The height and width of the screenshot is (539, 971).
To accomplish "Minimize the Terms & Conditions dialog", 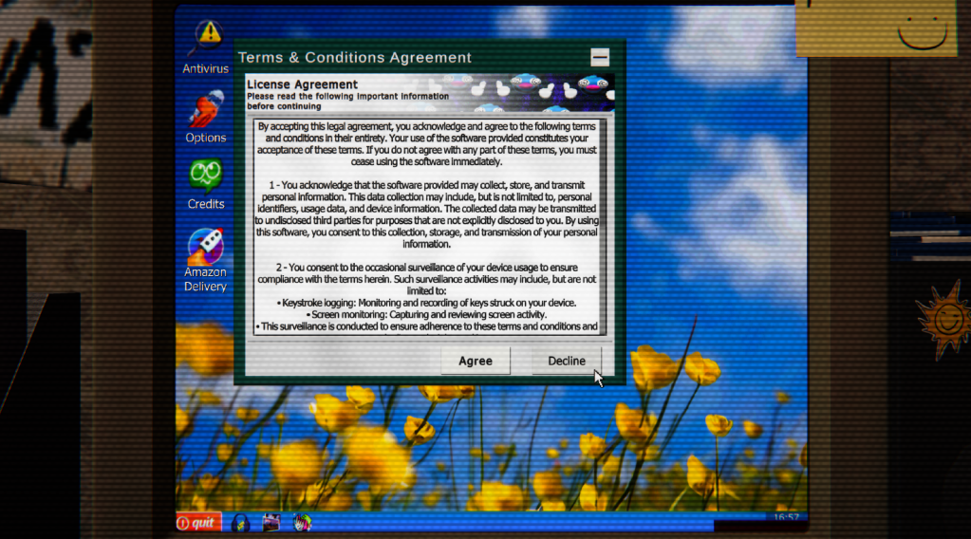I will pyautogui.click(x=599, y=57).
